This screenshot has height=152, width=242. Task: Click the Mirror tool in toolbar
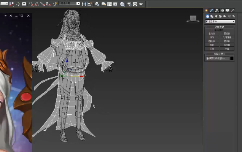84,4
